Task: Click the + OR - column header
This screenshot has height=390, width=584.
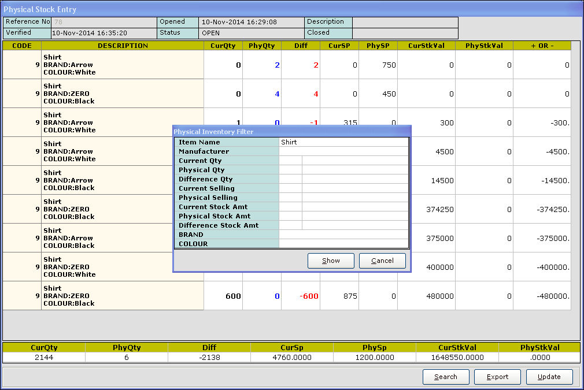Action: pyautogui.click(x=541, y=46)
